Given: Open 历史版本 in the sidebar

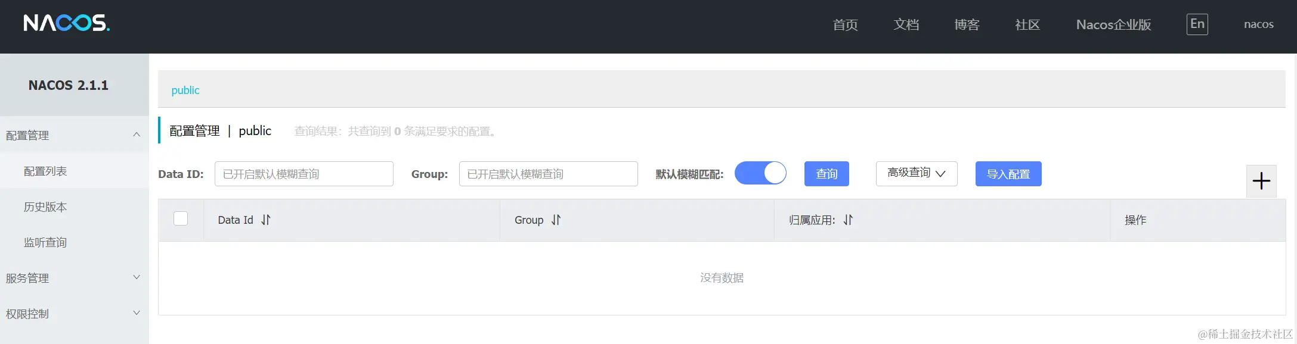Looking at the screenshot, I should [74, 207].
